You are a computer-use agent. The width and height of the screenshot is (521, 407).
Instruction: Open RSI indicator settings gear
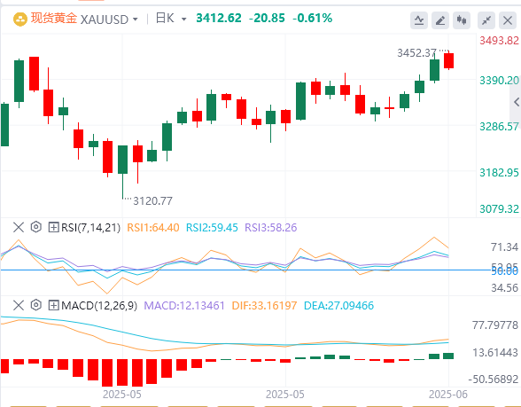pyautogui.click(x=35, y=227)
